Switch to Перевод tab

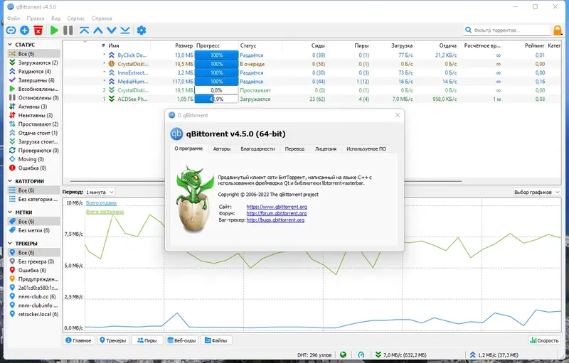(294, 149)
